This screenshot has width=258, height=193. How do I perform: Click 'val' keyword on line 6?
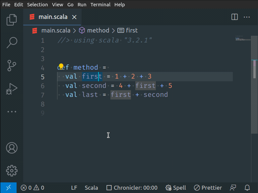(71, 86)
